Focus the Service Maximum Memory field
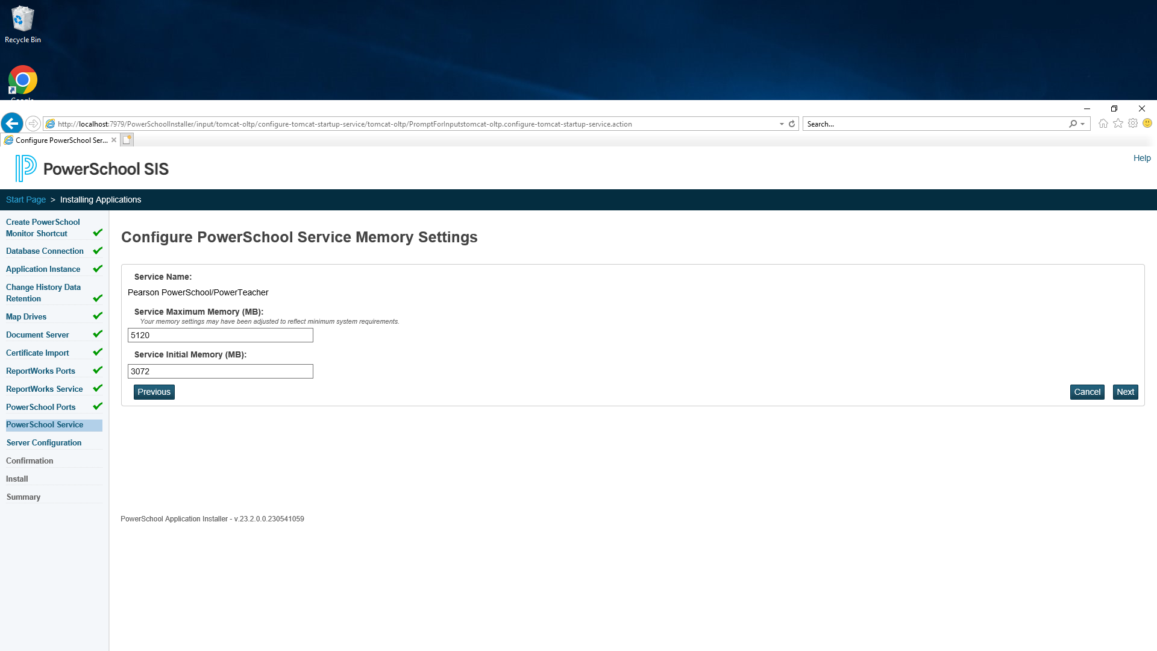Viewport: 1157px width, 651px height. click(221, 335)
